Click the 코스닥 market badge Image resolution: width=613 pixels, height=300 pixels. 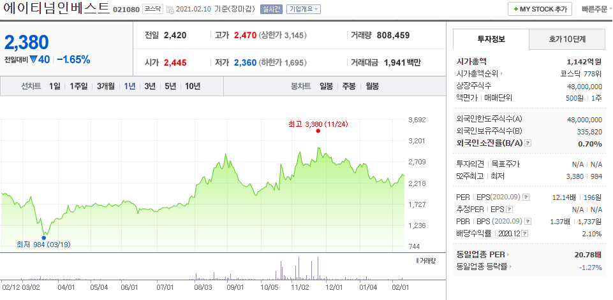click(x=152, y=9)
